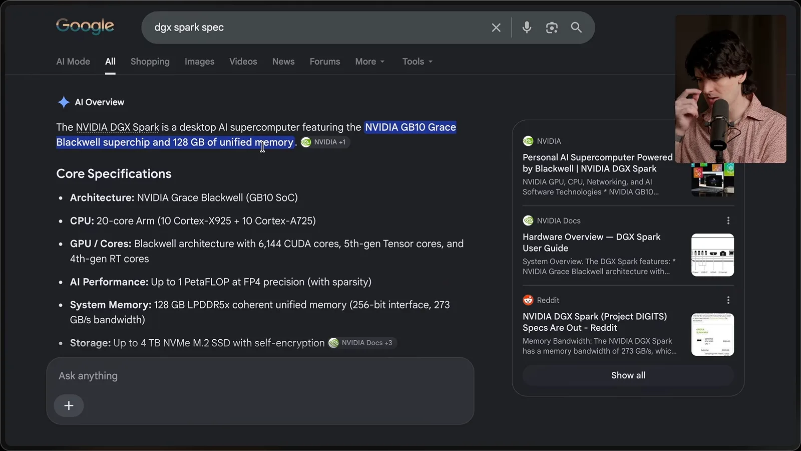Open the Hardware Overview result thumbnail
This screenshot has width=801, height=451.
[x=712, y=255]
